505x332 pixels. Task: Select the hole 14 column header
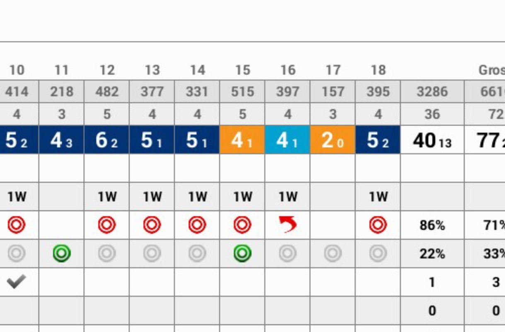pyautogui.click(x=197, y=70)
